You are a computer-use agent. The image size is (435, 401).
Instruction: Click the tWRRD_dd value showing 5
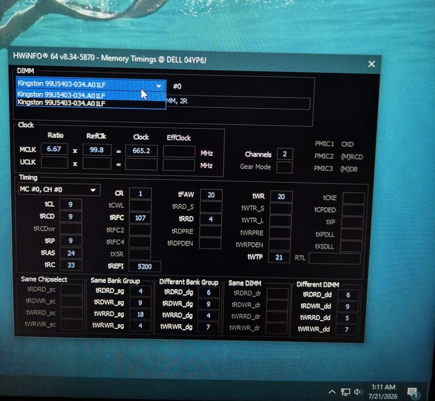347,318
